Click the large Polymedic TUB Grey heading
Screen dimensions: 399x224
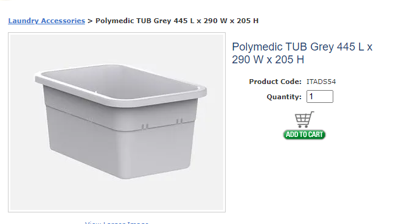point(302,53)
